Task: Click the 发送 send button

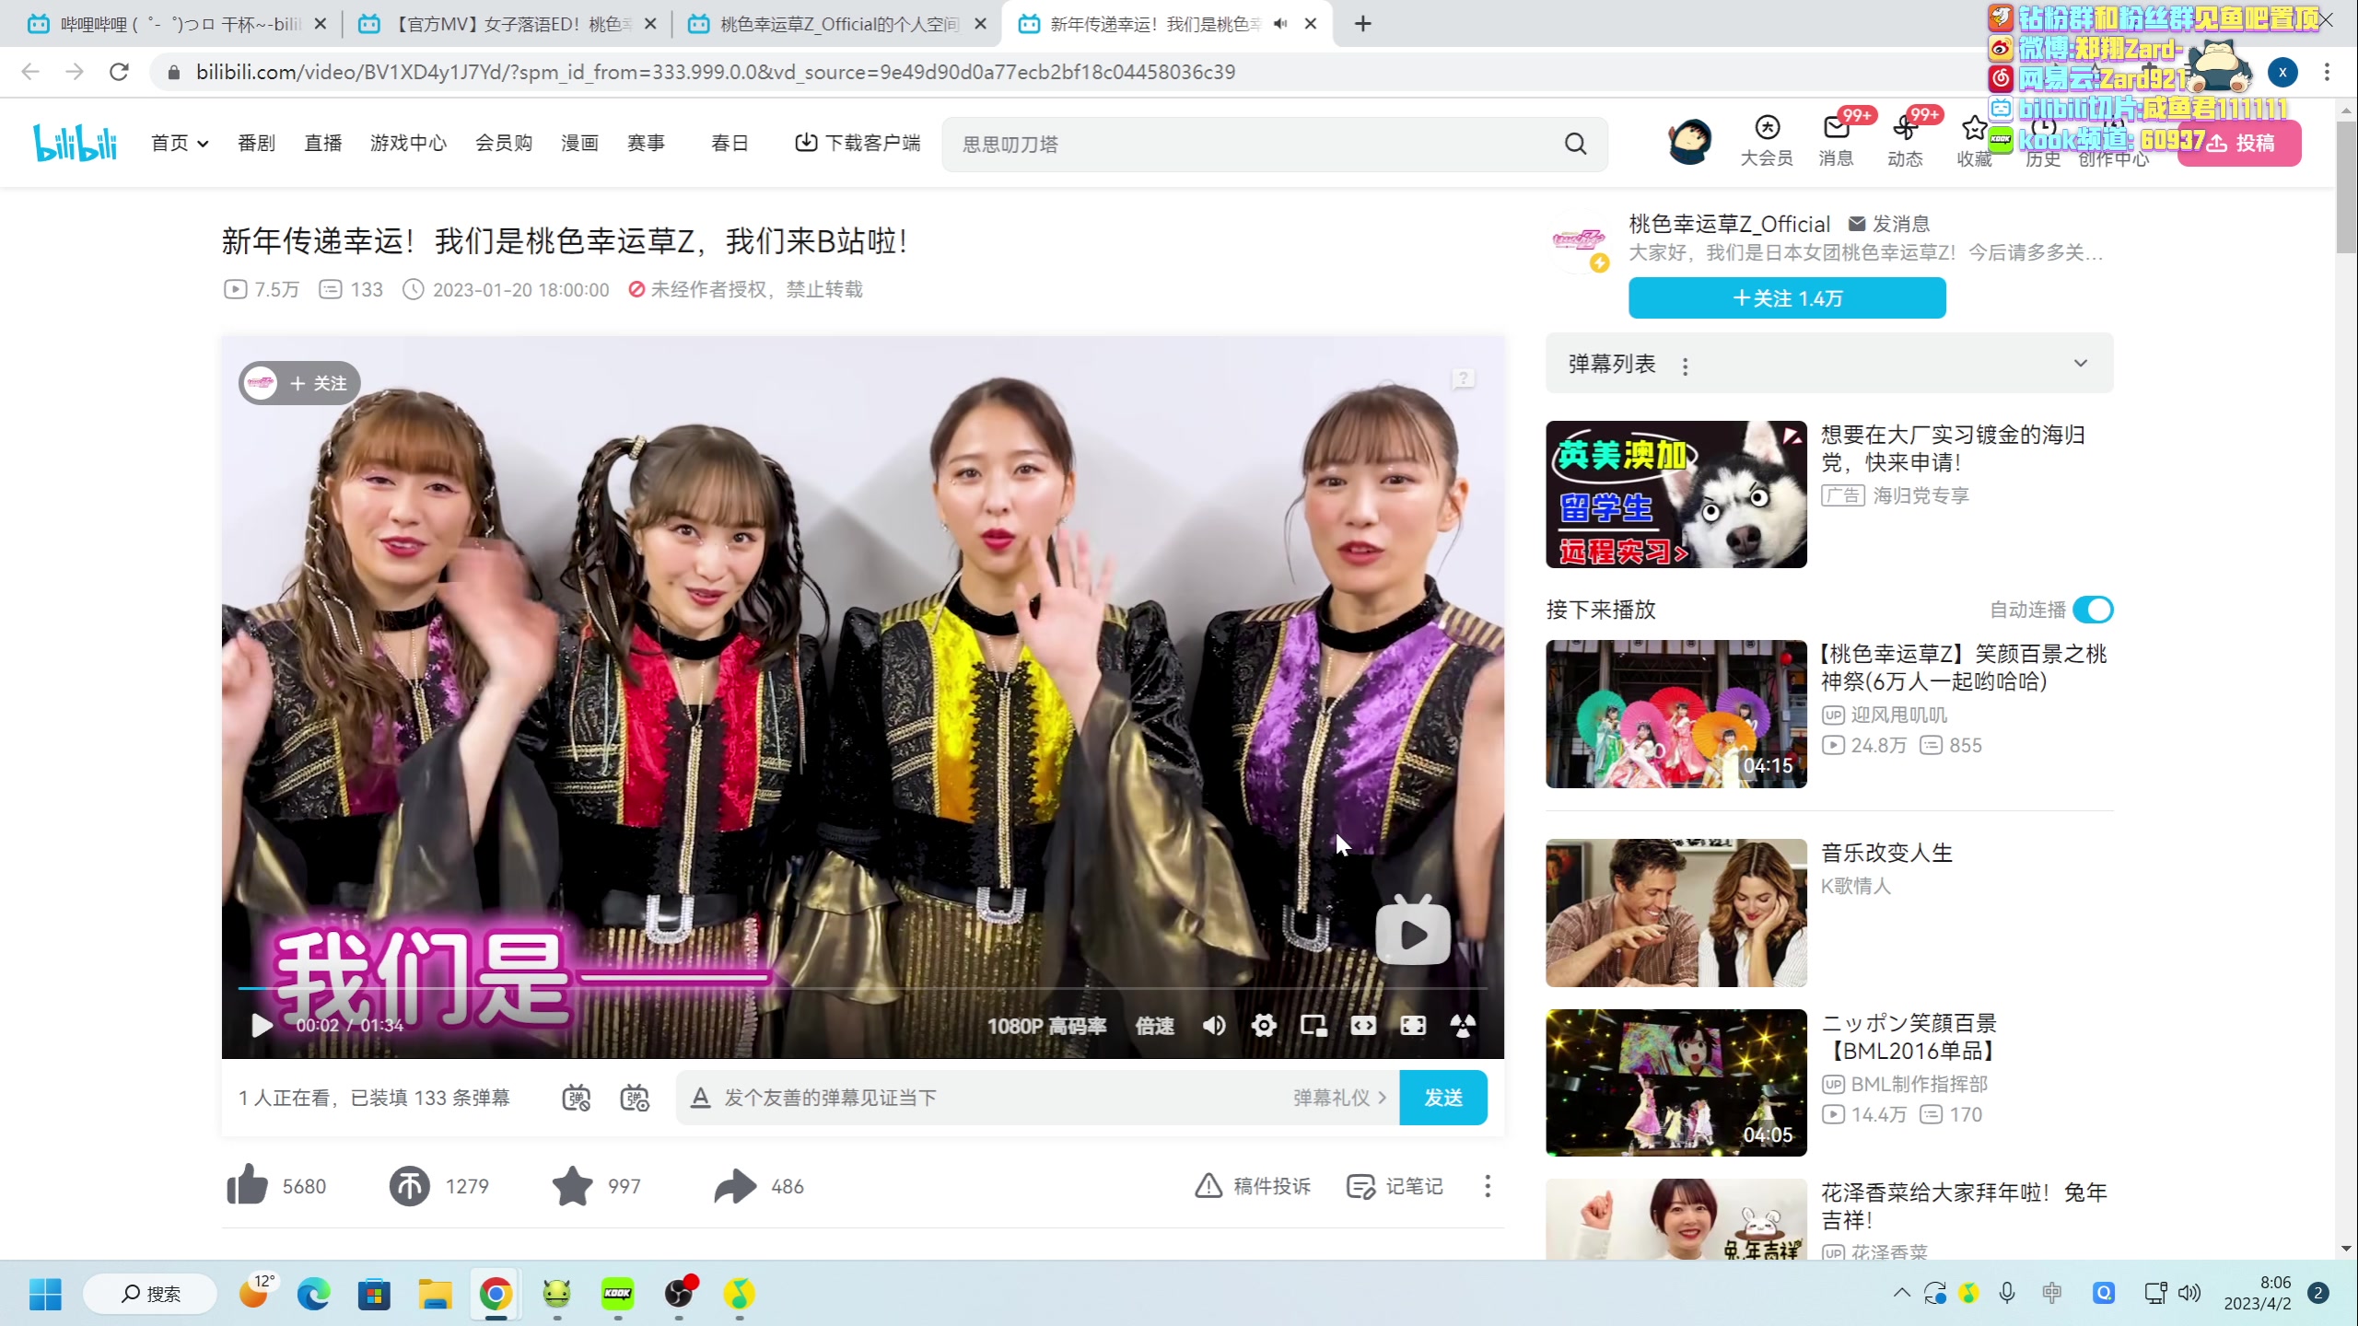Action: pyautogui.click(x=1442, y=1098)
